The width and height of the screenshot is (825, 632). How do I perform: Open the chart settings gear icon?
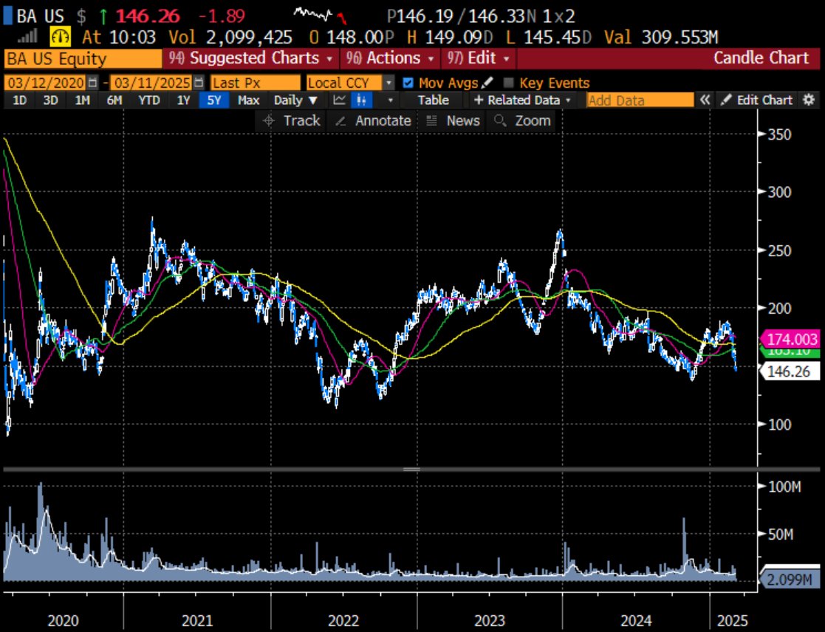pyautogui.click(x=810, y=100)
